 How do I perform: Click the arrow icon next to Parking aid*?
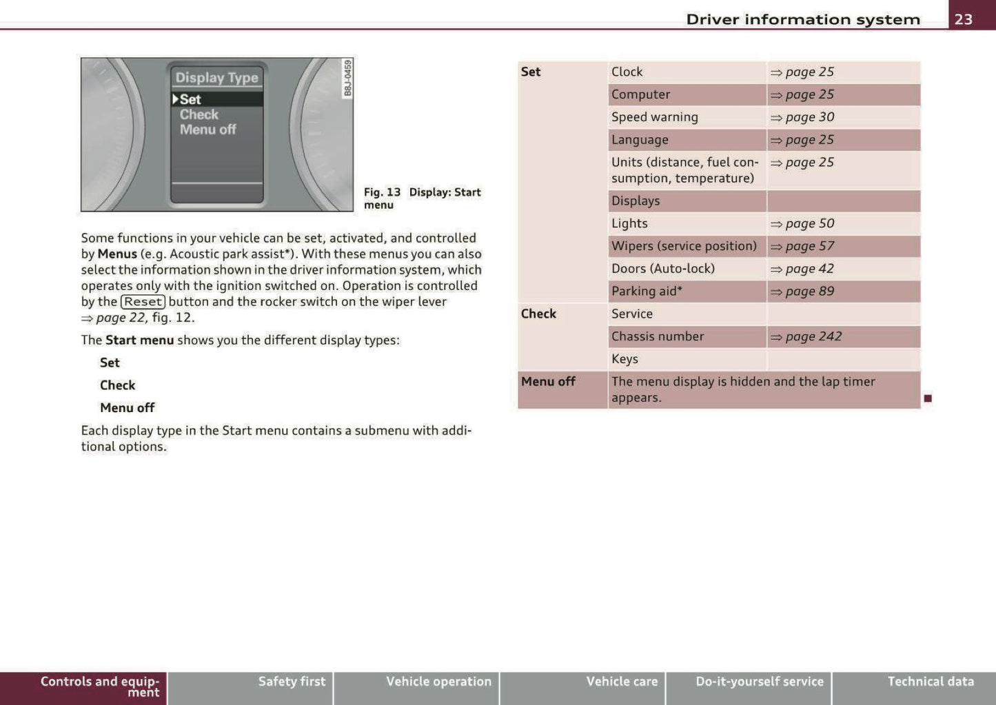pos(778,291)
